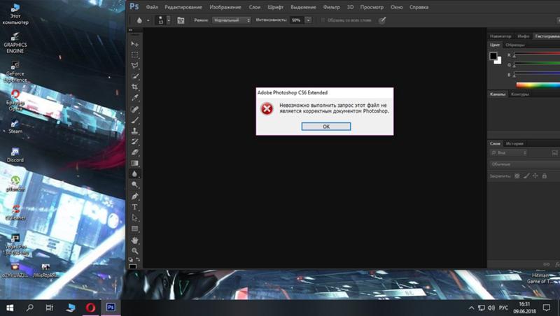
Task: Switch to the Контуры tab
Action: [x=519, y=94]
